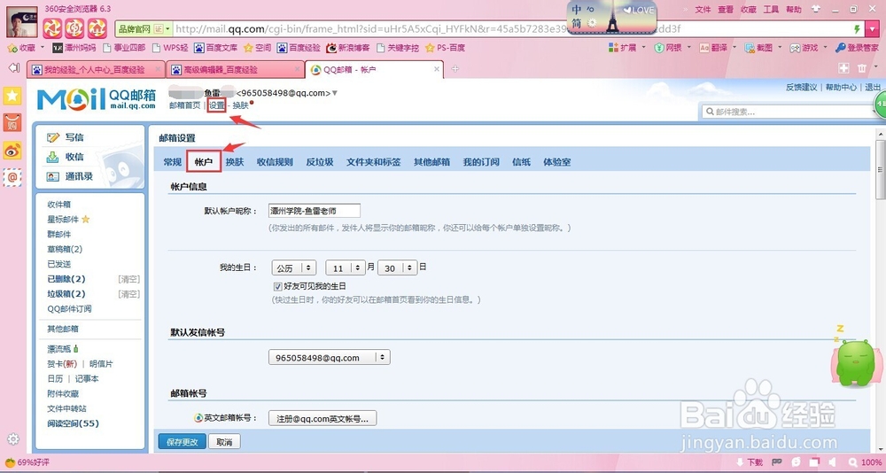Click the 翻译 translate icon

(x=704, y=48)
